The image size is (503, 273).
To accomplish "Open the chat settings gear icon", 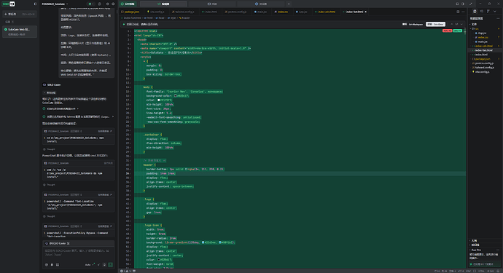I will click(107, 4).
